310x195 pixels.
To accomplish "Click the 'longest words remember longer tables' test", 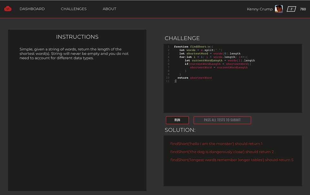I will point(232,160).
